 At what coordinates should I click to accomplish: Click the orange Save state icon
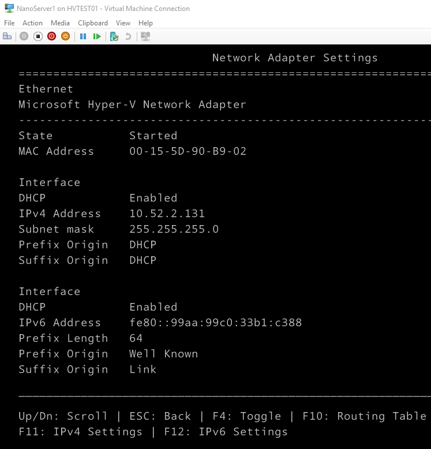pyautogui.click(x=65, y=36)
